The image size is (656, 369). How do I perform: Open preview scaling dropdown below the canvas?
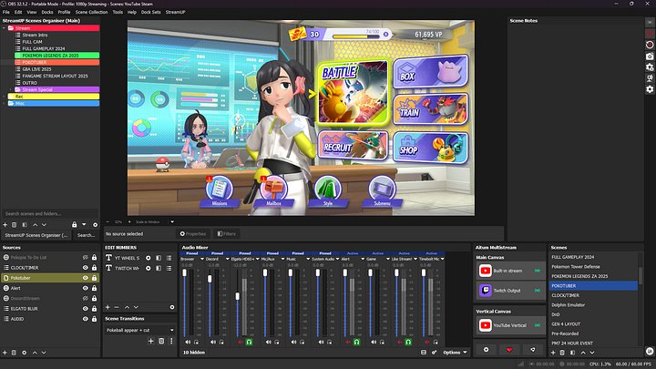point(172,221)
